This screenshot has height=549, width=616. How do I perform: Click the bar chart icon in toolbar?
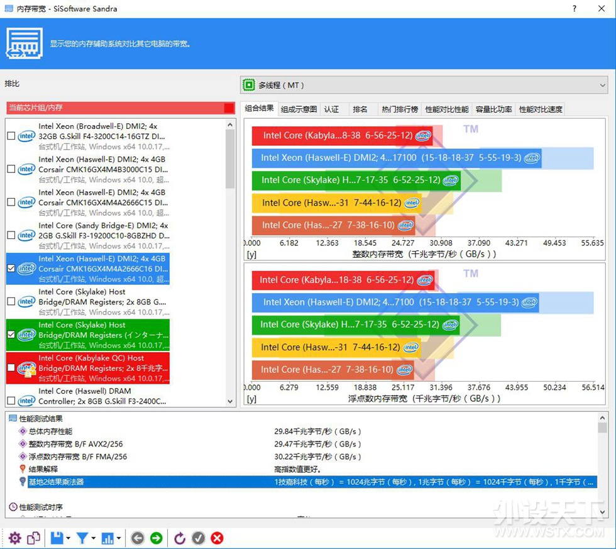(107, 538)
